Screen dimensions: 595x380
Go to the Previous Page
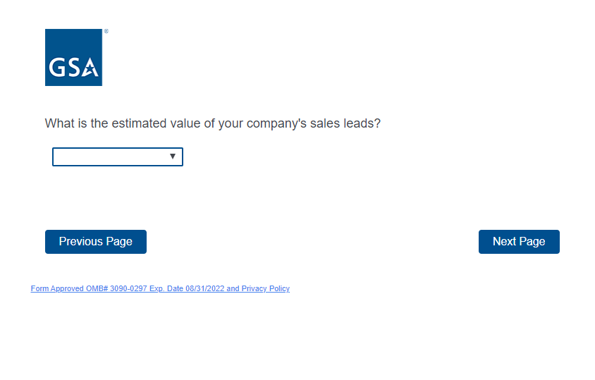(x=96, y=241)
